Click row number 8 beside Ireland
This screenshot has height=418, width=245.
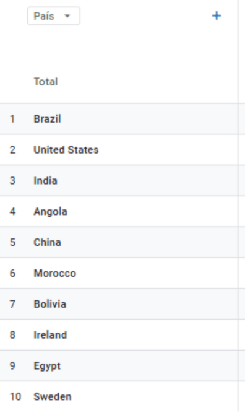click(x=12, y=335)
